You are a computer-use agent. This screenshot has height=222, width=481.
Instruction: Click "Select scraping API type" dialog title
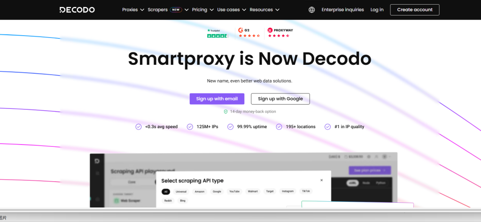(x=192, y=181)
